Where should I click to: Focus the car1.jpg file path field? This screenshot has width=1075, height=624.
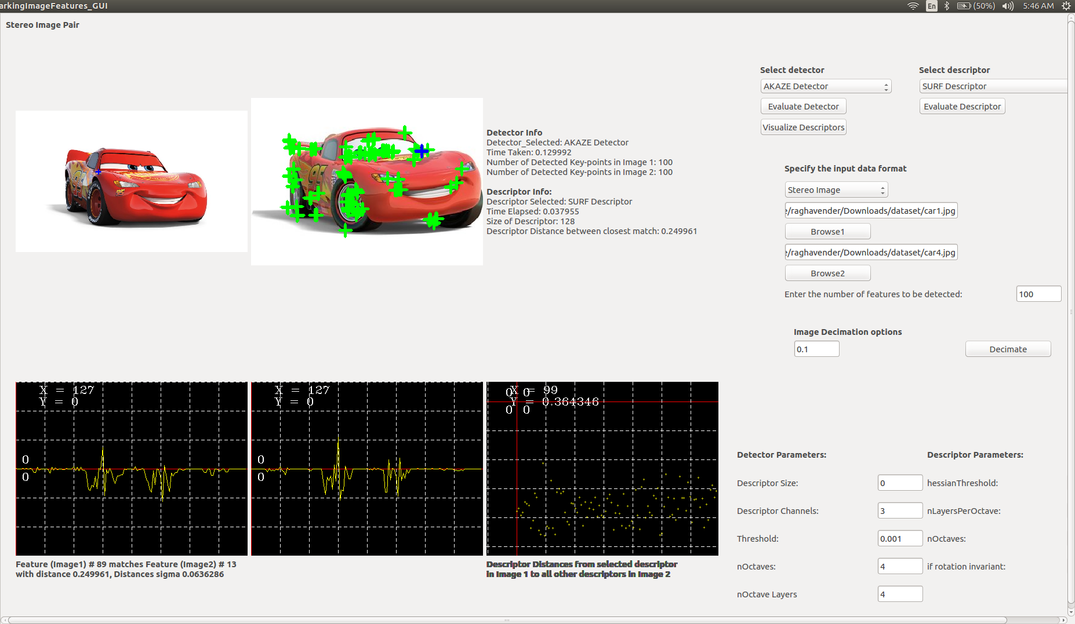[871, 211]
